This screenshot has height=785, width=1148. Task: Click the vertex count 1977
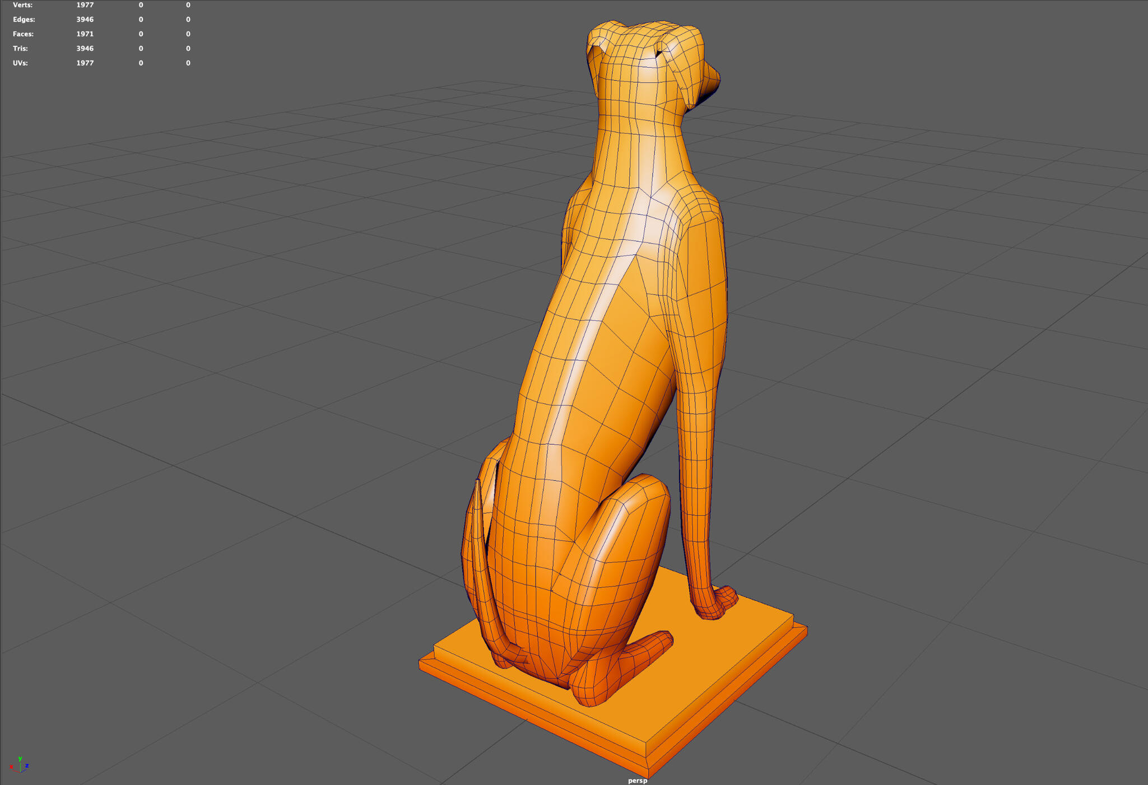(84, 4)
